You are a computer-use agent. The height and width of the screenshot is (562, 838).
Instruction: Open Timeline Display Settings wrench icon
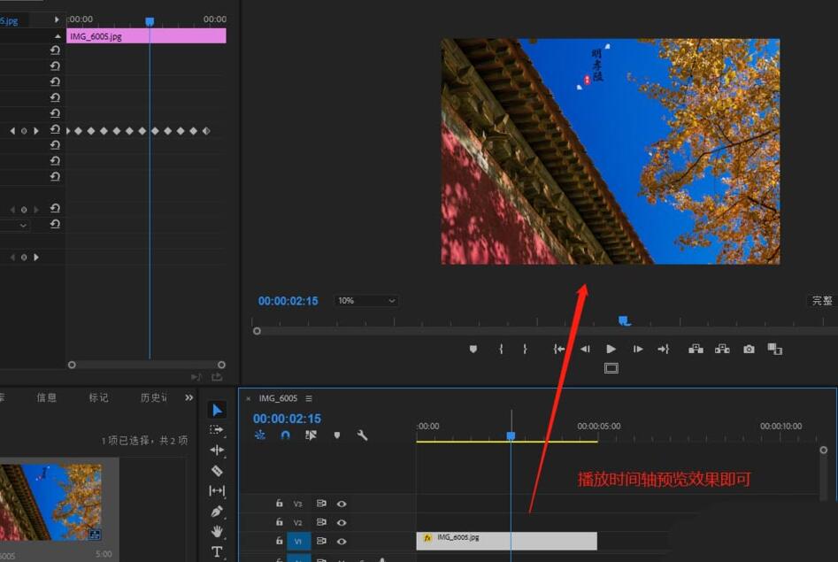363,435
